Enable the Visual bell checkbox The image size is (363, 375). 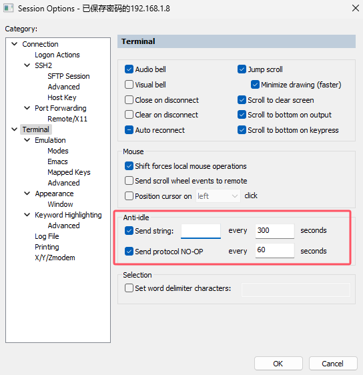pyautogui.click(x=129, y=85)
